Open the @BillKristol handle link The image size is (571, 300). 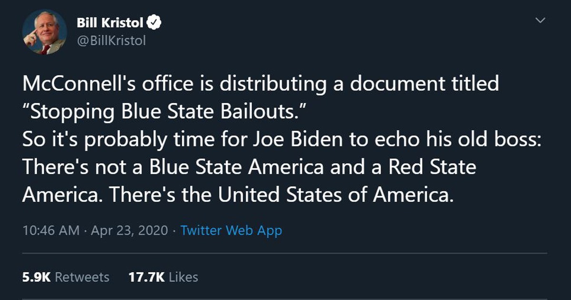(x=111, y=40)
